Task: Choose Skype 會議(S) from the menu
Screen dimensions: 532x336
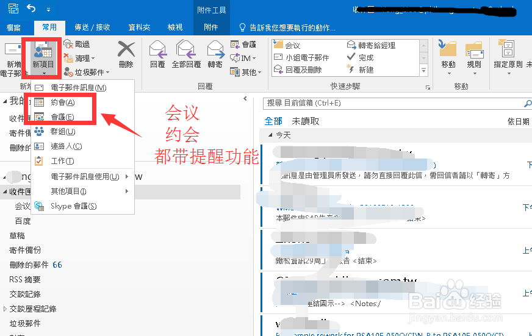Action: (83, 206)
